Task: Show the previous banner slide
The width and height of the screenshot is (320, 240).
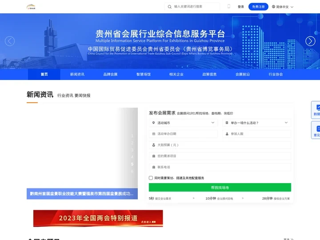Action: pos(10,41)
